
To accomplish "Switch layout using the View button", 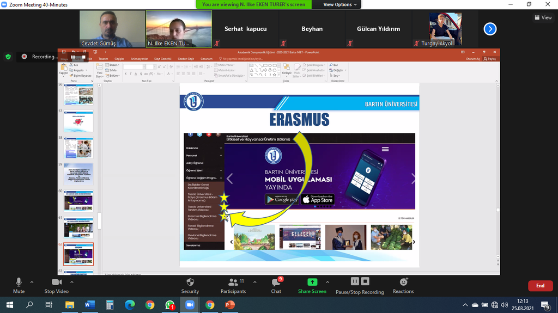I will click(543, 17).
